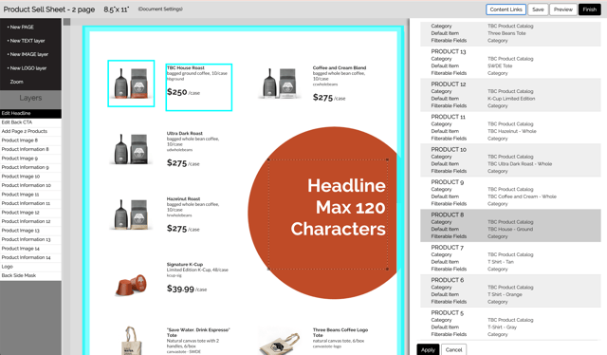Select the Edit Headline layer
The width and height of the screenshot is (607, 355).
pyautogui.click(x=30, y=113)
